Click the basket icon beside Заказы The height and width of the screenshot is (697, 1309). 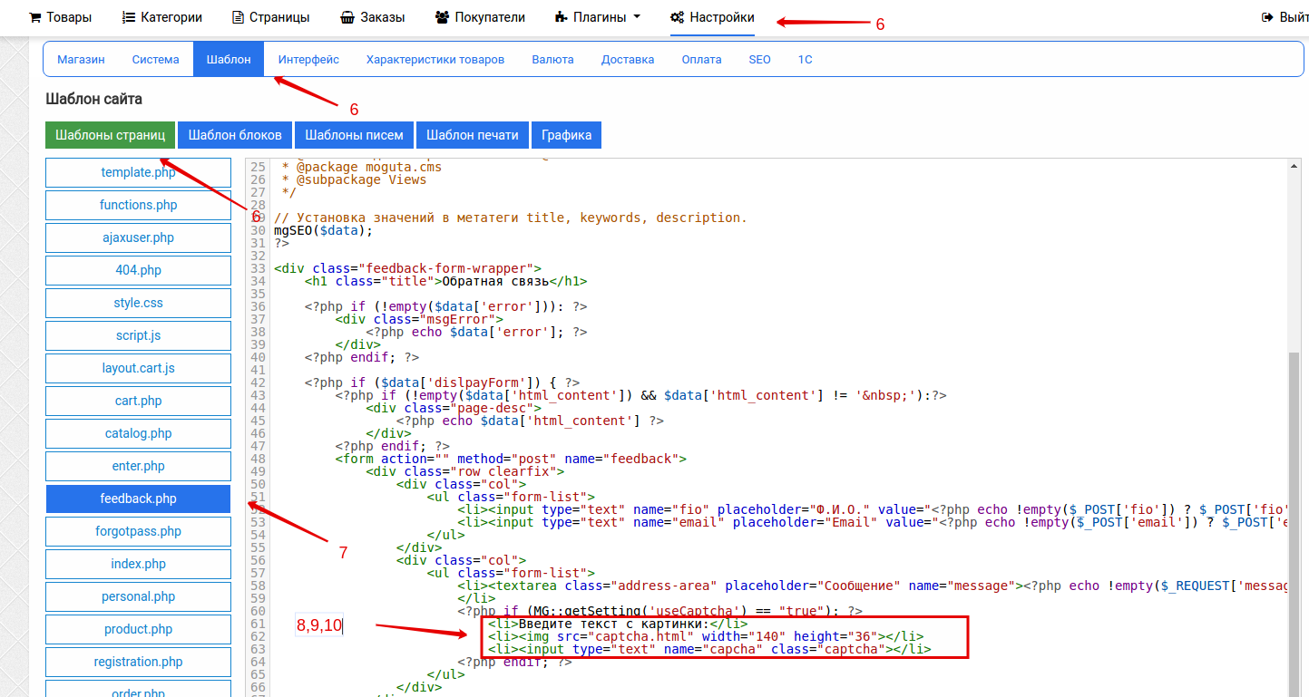coord(347,17)
